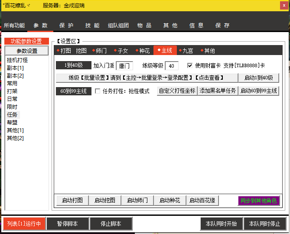Select 限时 in the sidebar list
The height and width of the screenshot is (234, 290).
[x=12, y=107]
